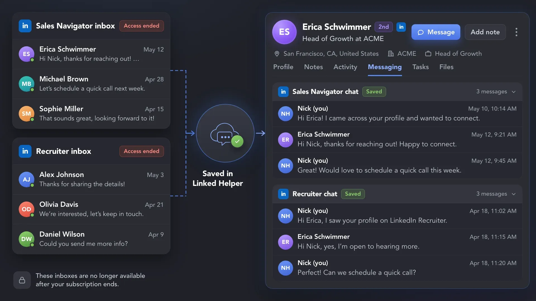Click the 2nd connection degree badge

point(384,27)
